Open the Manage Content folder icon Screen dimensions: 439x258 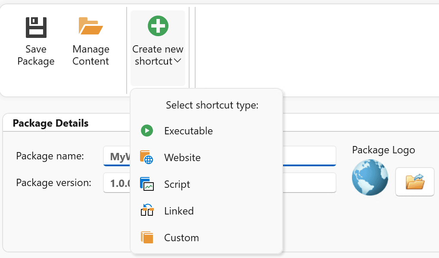tap(90, 26)
